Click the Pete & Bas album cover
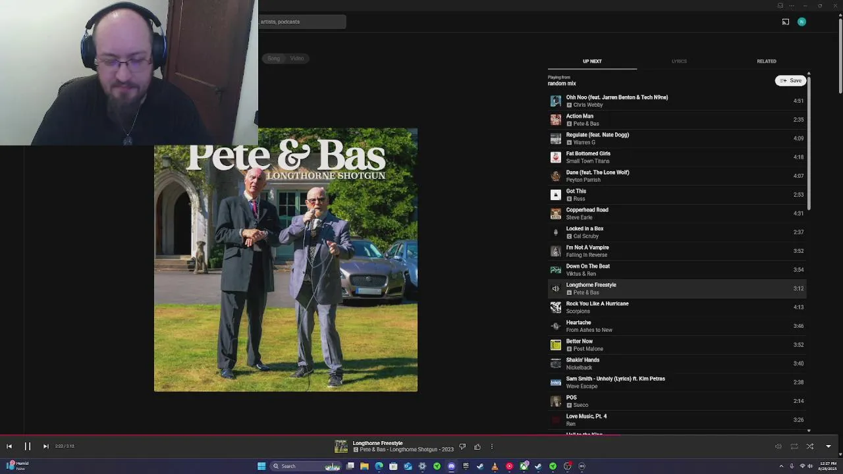 (x=286, y=260)
